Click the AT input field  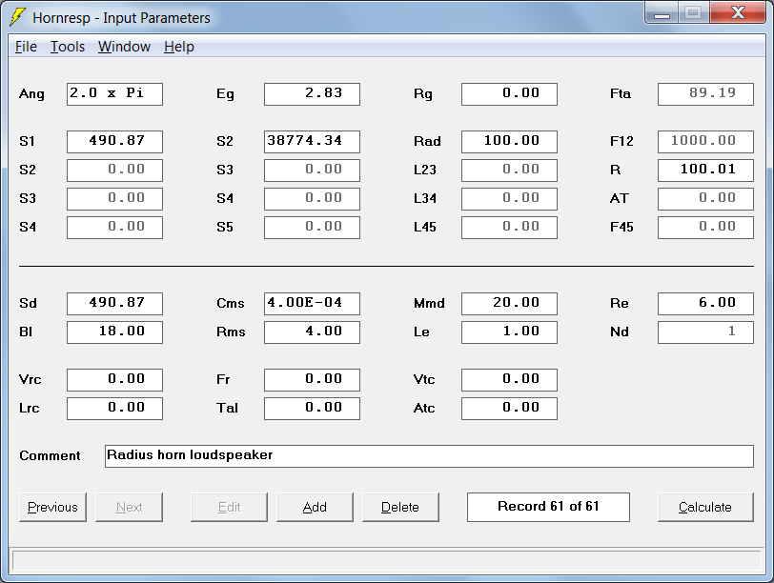(x=706, y=199)
